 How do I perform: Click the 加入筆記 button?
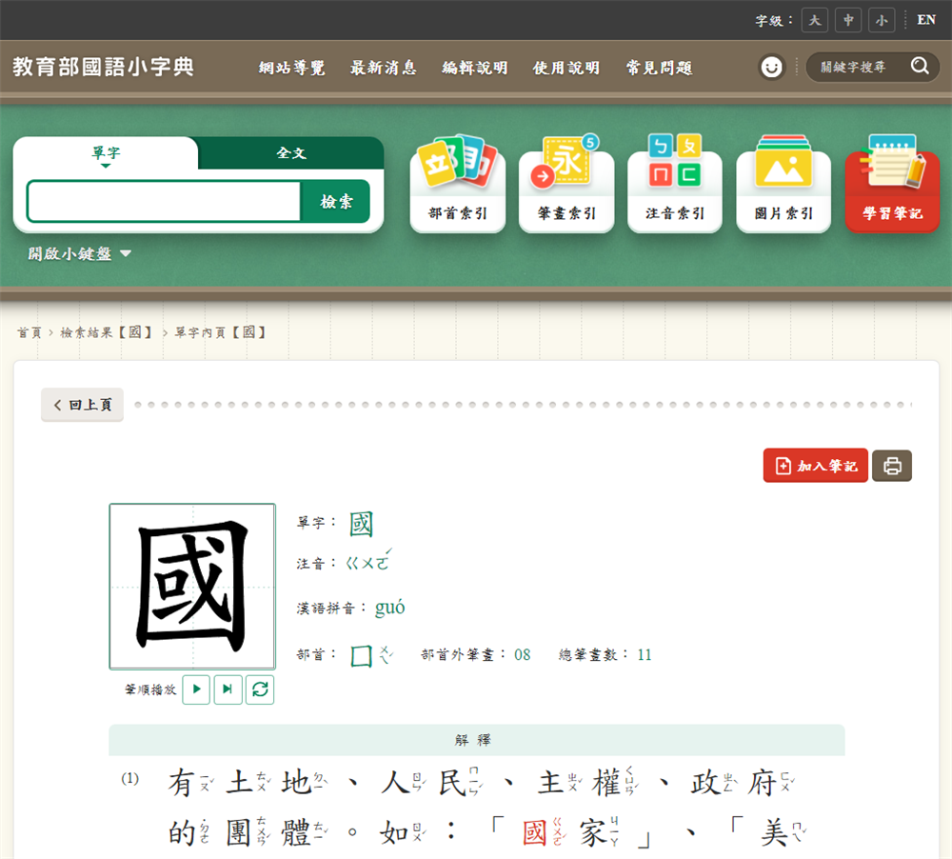pos(815,465)
